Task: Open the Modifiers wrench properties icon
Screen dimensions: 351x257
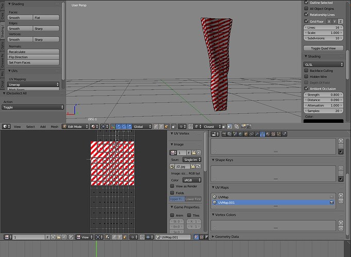Action: (257, 134)
